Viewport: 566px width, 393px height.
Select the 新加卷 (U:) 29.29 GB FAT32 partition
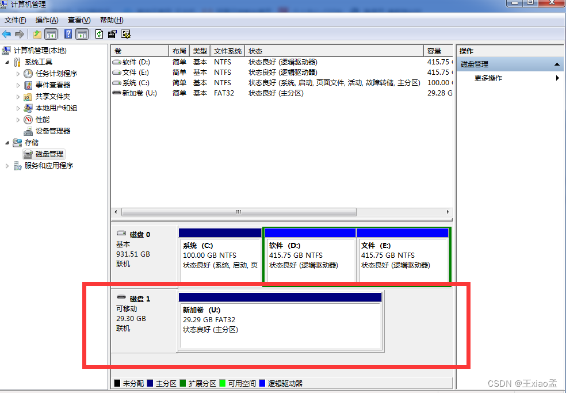281,320
